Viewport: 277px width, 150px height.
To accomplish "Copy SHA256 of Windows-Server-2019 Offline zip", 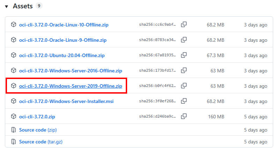I will coord(184,86).
